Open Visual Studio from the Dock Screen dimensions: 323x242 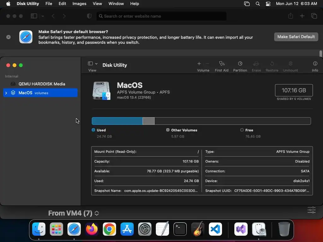[241, 229]
